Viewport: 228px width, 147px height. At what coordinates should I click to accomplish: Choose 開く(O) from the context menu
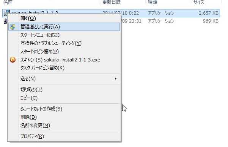tap(64, 18)
